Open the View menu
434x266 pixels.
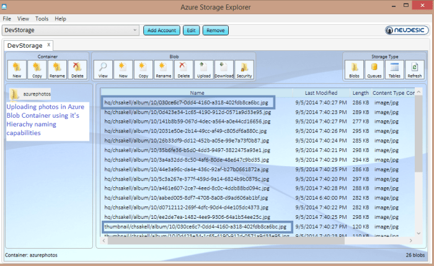[23, 19]
